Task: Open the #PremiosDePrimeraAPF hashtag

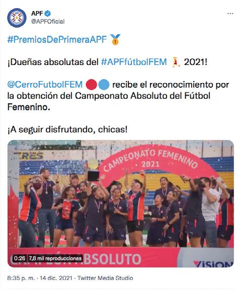Action: tap(57, 39)
